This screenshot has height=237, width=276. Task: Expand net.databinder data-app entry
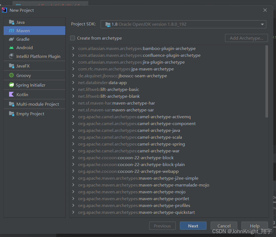[x=73, y=82]
